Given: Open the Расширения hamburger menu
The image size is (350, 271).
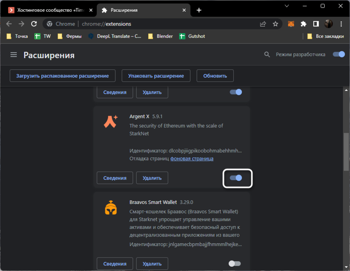Looking at the screenshot, I should point(13,55).
